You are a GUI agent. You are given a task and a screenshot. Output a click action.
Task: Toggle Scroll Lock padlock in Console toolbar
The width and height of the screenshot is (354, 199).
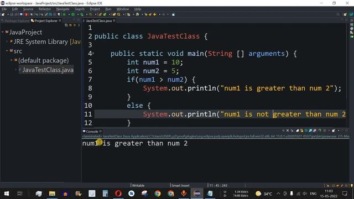coord(301,130)
